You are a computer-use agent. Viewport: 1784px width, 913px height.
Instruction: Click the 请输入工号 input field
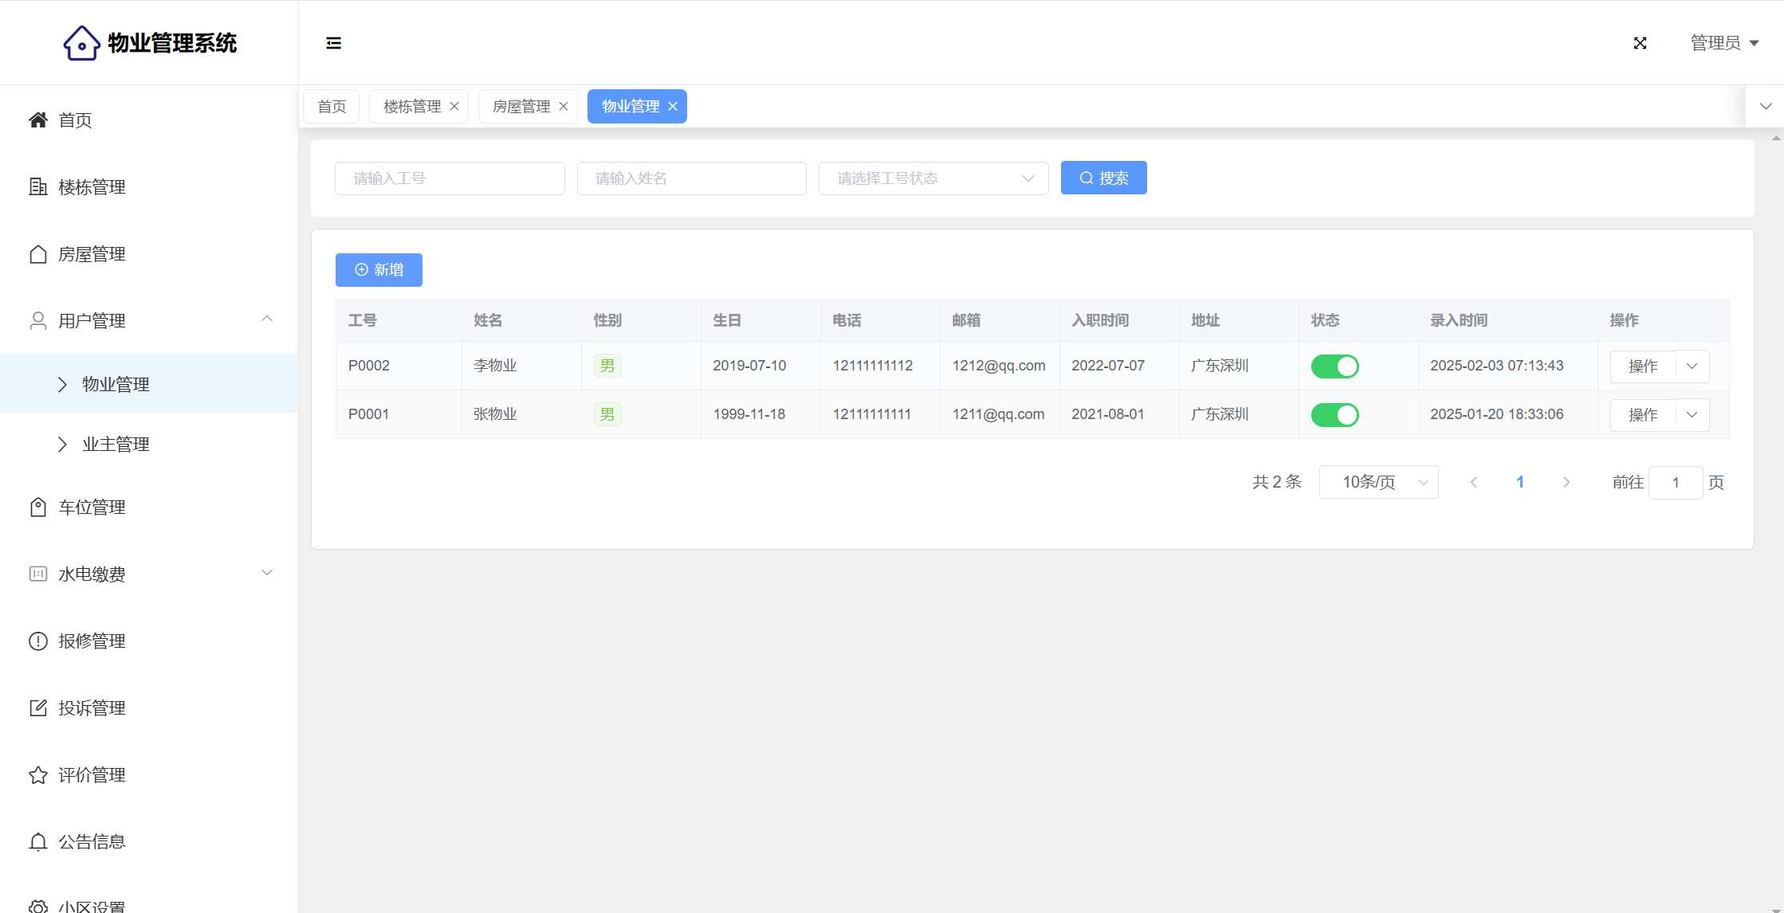coord(450,178)
